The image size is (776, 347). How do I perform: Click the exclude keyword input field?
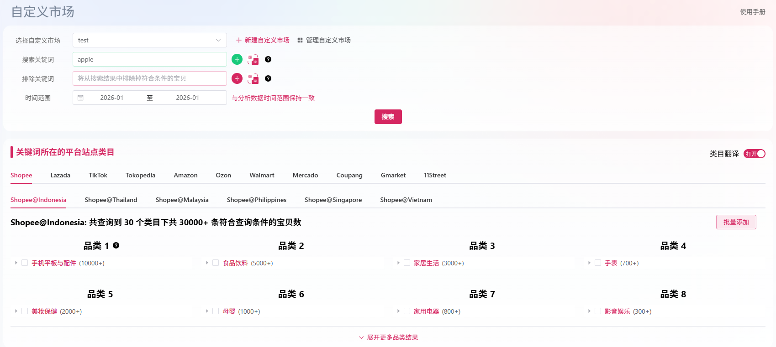[150, 78]
